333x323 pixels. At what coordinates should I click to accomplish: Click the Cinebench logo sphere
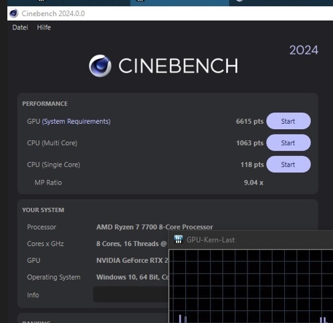point(100,66)
